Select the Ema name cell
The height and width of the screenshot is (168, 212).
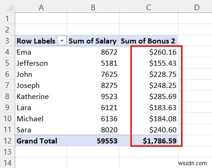[41, 52]
